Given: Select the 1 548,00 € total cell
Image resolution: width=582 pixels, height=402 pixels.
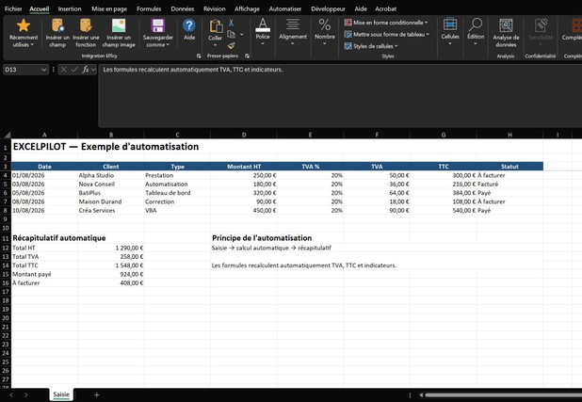Looking at the screenshot, I should (x=110, y=265).
